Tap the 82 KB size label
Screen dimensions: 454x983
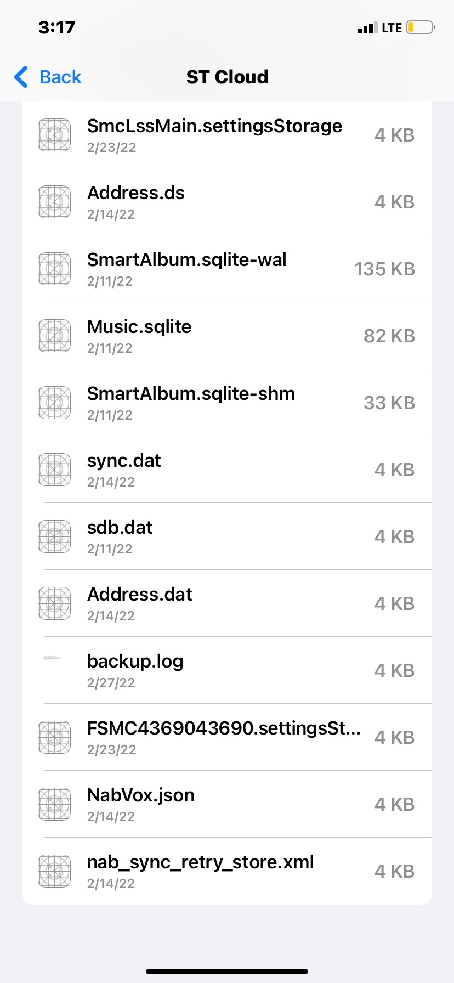coord(389,336)
